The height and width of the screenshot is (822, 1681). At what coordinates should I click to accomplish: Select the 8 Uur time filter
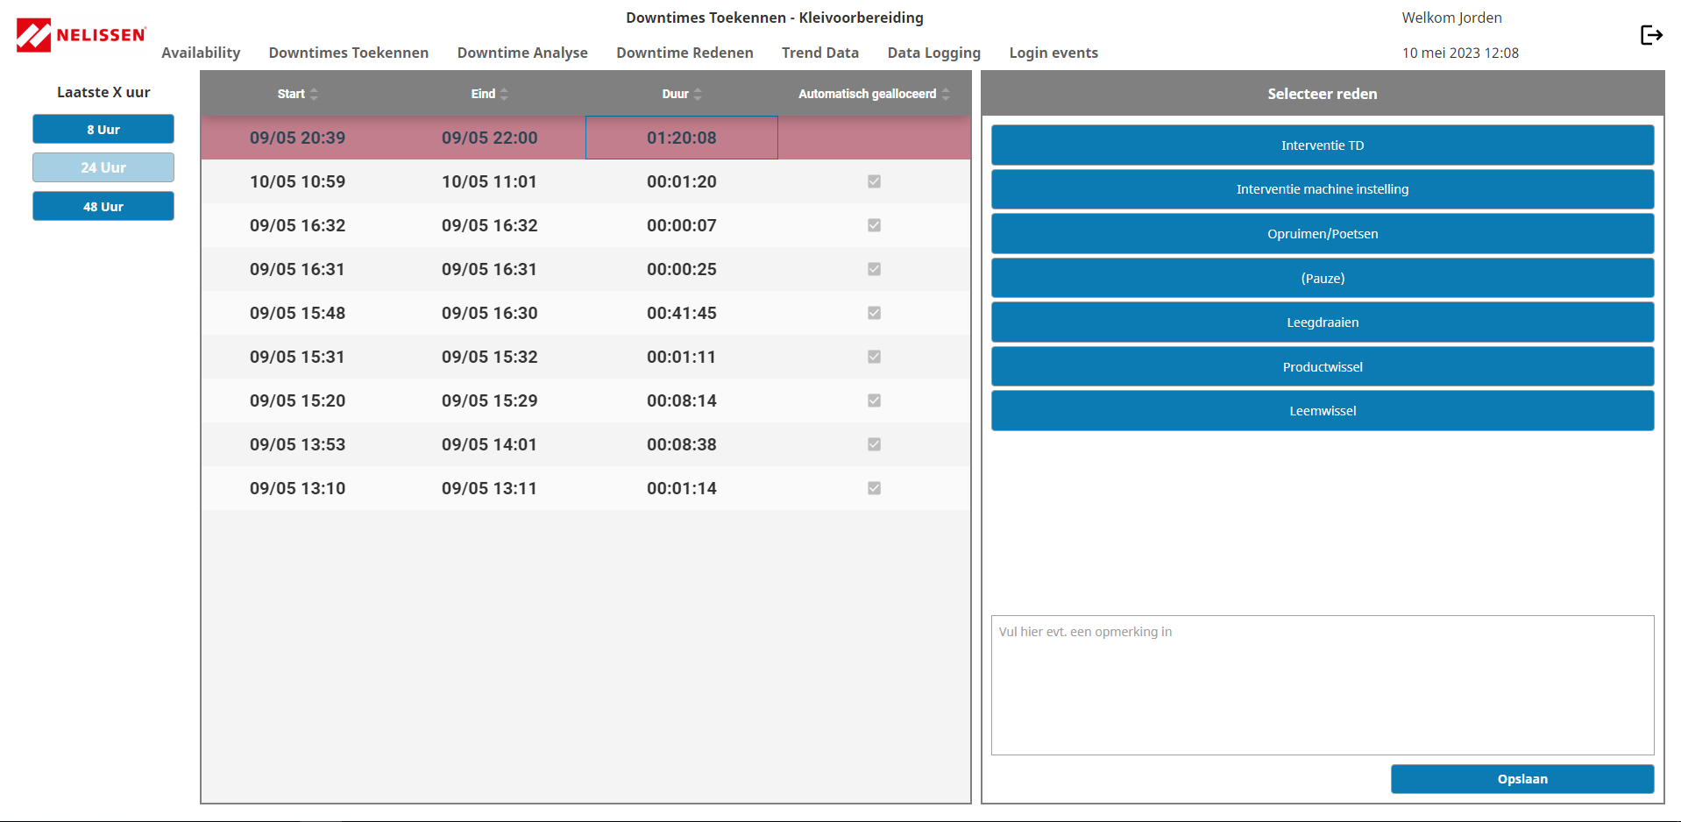pos(103,129)
